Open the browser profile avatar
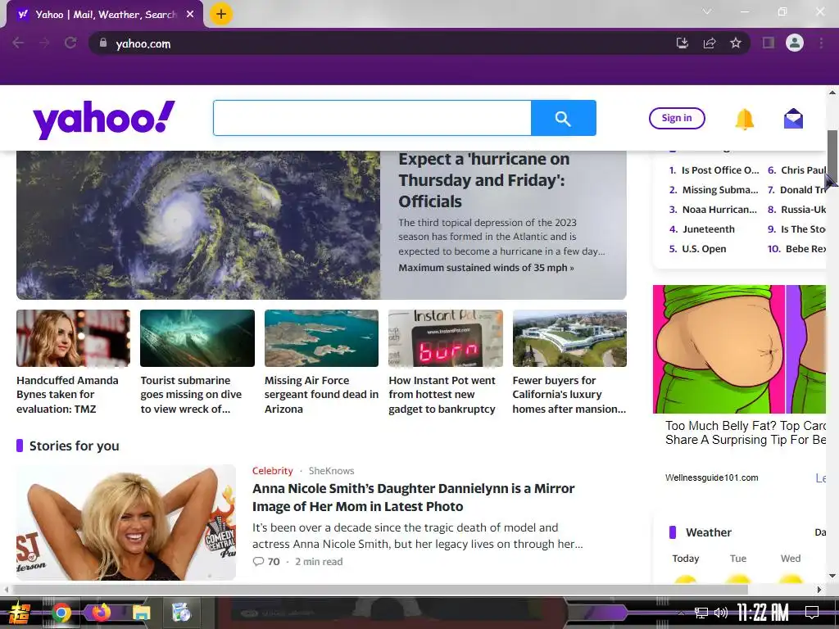Image resolution: width=839 pixels, height=629 pixels. point(795,43)
